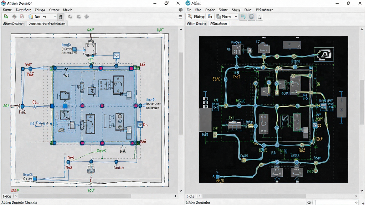Screen dimensions: 365x205
Task: Open the 'Gomor' menu in the left window
Action: coord(54,10)
